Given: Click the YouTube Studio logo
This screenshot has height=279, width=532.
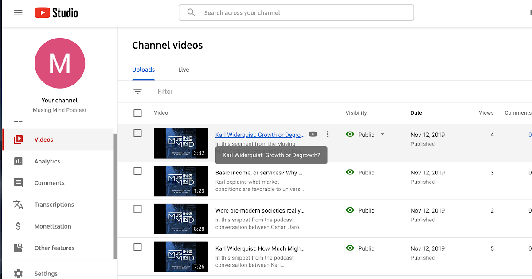Looking at the screenshot, I should [x=56, y=13].
